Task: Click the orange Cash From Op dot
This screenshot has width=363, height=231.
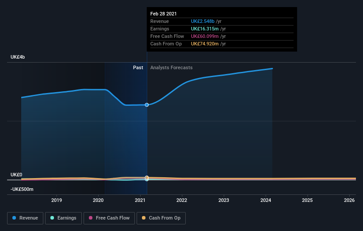Action: (x=144, y=218)
